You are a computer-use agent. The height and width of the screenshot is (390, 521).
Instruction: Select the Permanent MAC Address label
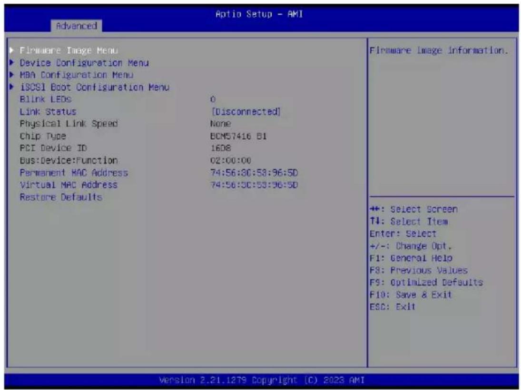point(74,173)
